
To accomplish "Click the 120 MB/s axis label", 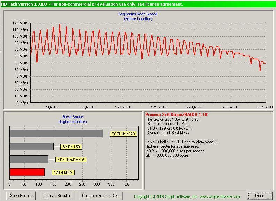I will [20, 23].
